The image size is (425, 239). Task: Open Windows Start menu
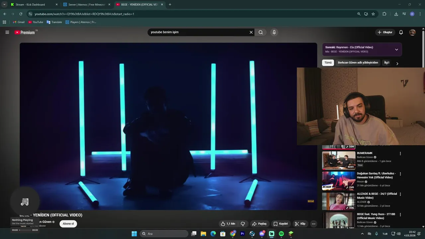pos(134,234)
